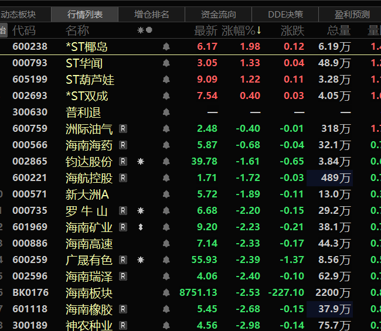
Task: Open the 资金流向 tab
Action: coord(218,15)
